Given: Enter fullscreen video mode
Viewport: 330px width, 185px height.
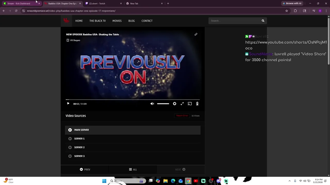Looking at the screenshot, I should (x=182, y=104).
